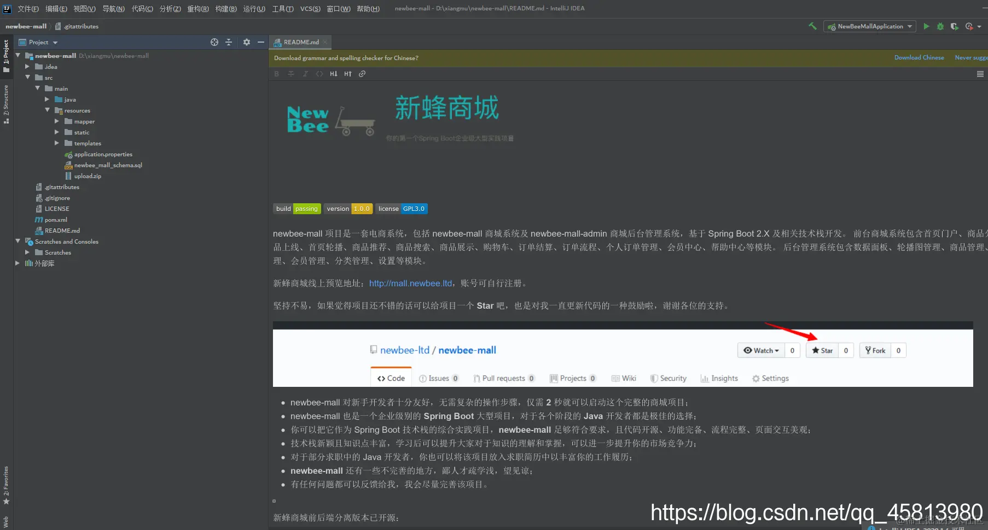The height and width of the screenshot is (530, 988).
Task: Collapse All nodes in the Project tree
Action: pos(229,42)
